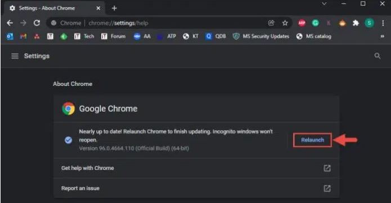Viewport: 391px width, 203px height.
Task: Click the pink K extension icon
Action: coord(329,23)
